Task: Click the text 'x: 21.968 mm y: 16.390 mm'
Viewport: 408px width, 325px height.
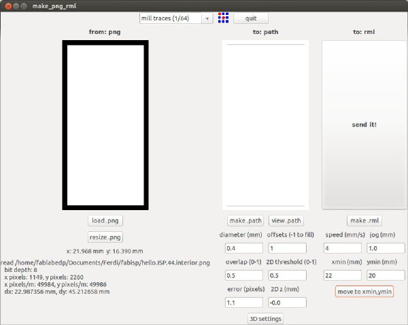Action: (x=105, y=252)
